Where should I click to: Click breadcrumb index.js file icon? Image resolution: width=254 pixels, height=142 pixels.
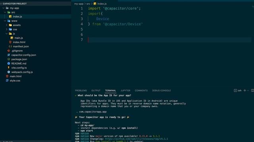tap(95, 4)
